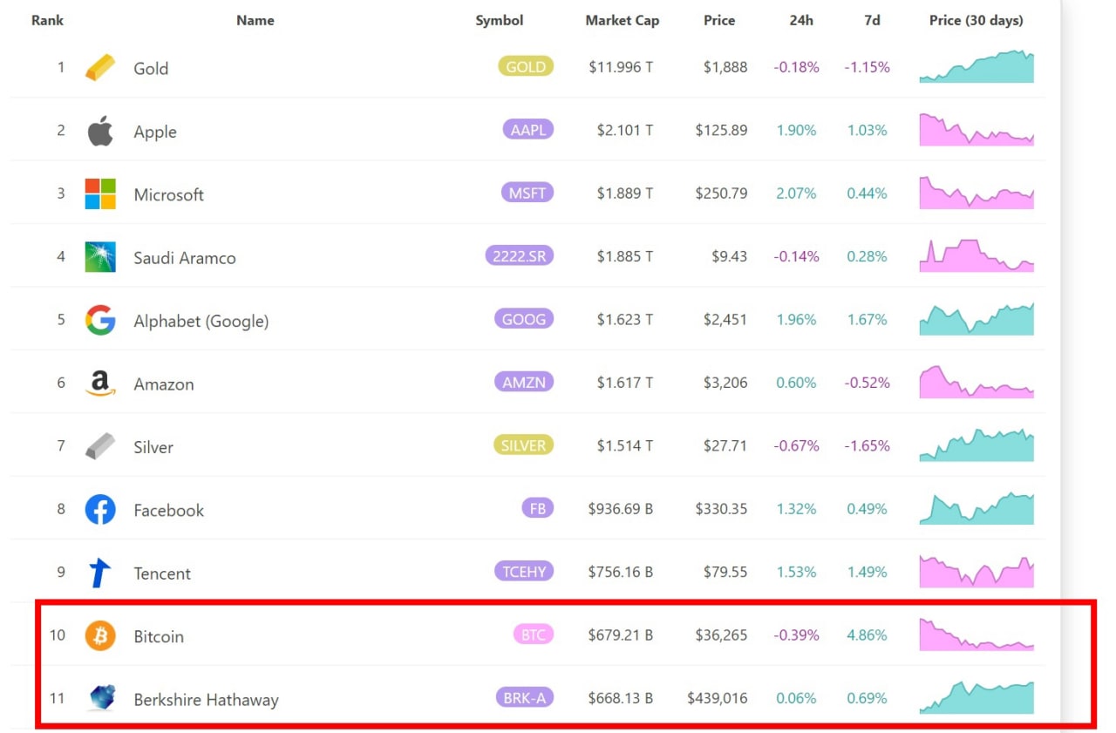Click the AMZN symbol badge
1116x733 pixels.
point(524,382)
